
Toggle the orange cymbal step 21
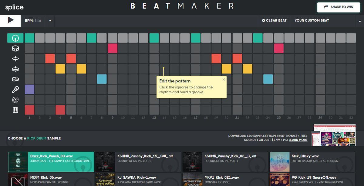click(237, 59)
